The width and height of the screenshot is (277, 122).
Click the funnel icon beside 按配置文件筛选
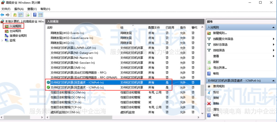coord(209,39)
